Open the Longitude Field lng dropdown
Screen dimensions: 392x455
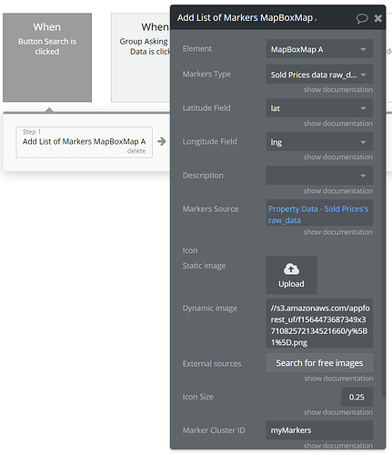(x=319, y=142)
